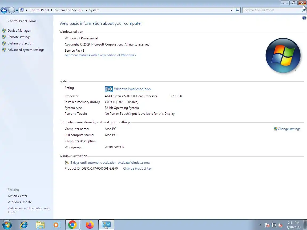Click the computer icon in address bar
Viewport: 307px width, 230px height.
tap(22, 10)
